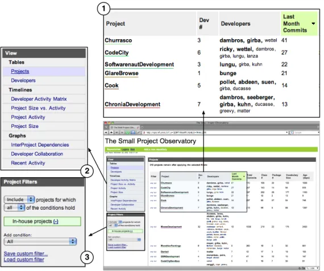324x271 pixels.
Task: Open Projects table in enlarged View panel
Action: 20,71
